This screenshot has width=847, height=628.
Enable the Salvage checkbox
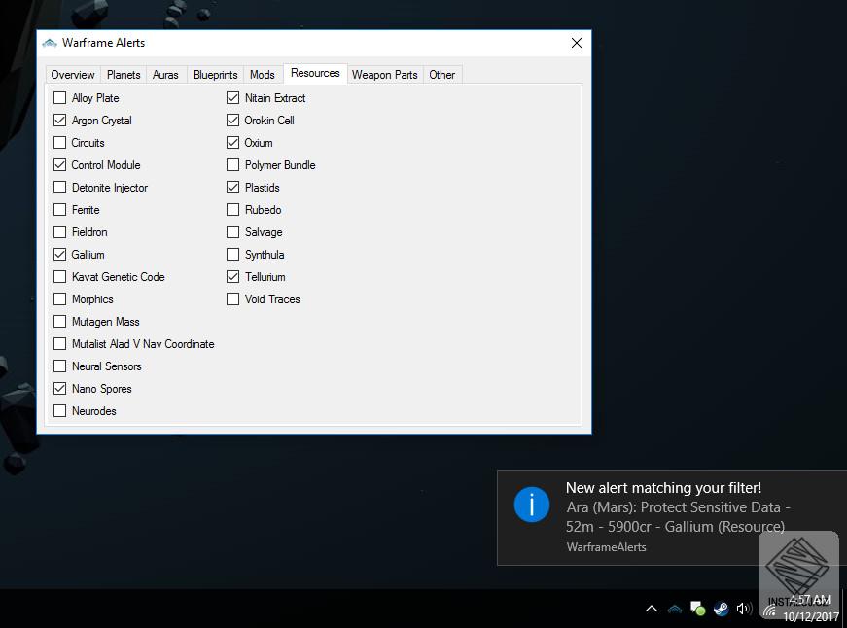[232, 232]
